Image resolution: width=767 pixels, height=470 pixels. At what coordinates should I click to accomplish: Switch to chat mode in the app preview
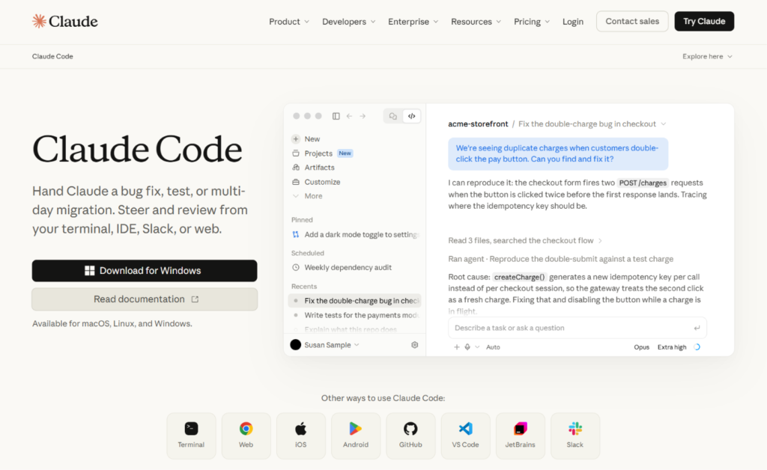(392, 116)
